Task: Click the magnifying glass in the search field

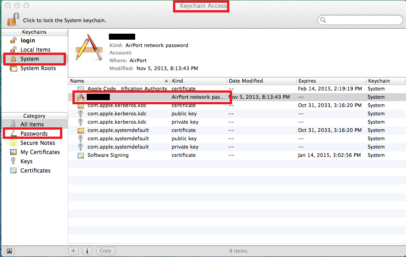Action: click(322, 20)
